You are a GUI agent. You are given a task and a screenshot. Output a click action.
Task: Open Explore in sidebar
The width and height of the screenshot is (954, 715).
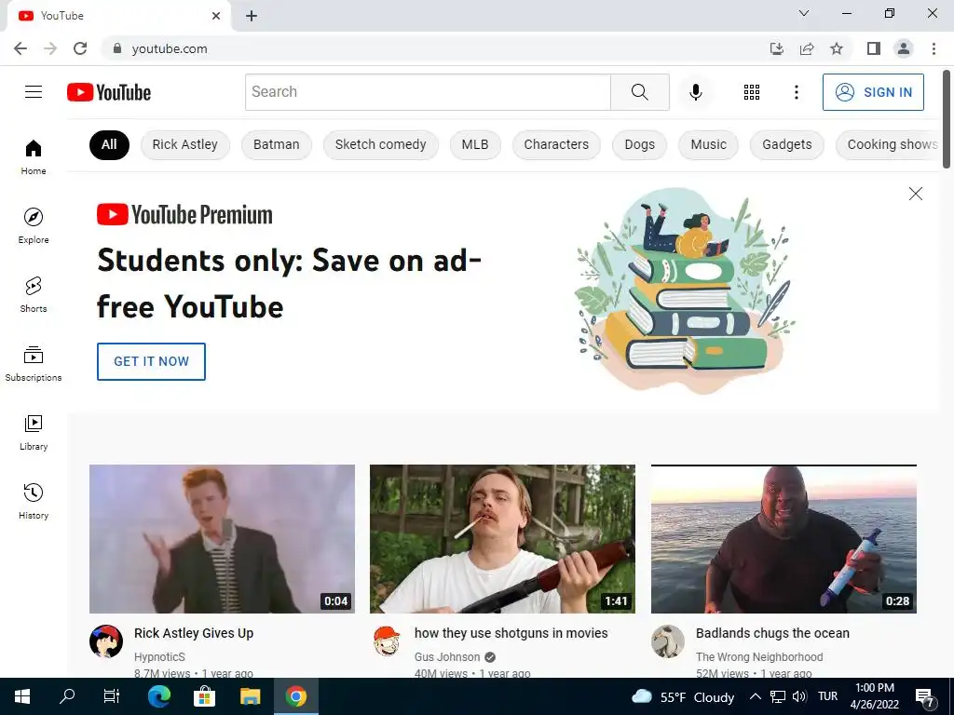point(34,225)
